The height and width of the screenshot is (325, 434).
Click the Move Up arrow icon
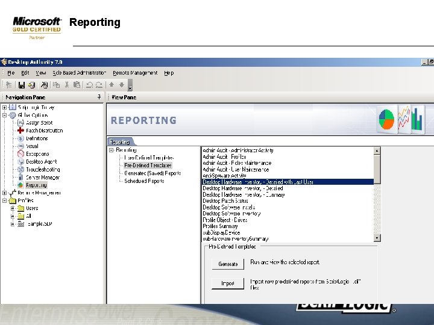click(x=112, y=85)
